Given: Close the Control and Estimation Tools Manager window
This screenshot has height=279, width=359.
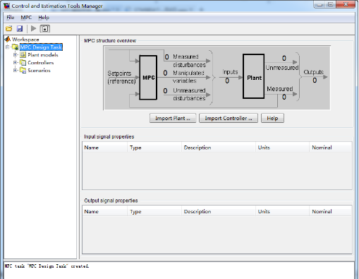Looking at the screenshot, I should tap(346, 4).
